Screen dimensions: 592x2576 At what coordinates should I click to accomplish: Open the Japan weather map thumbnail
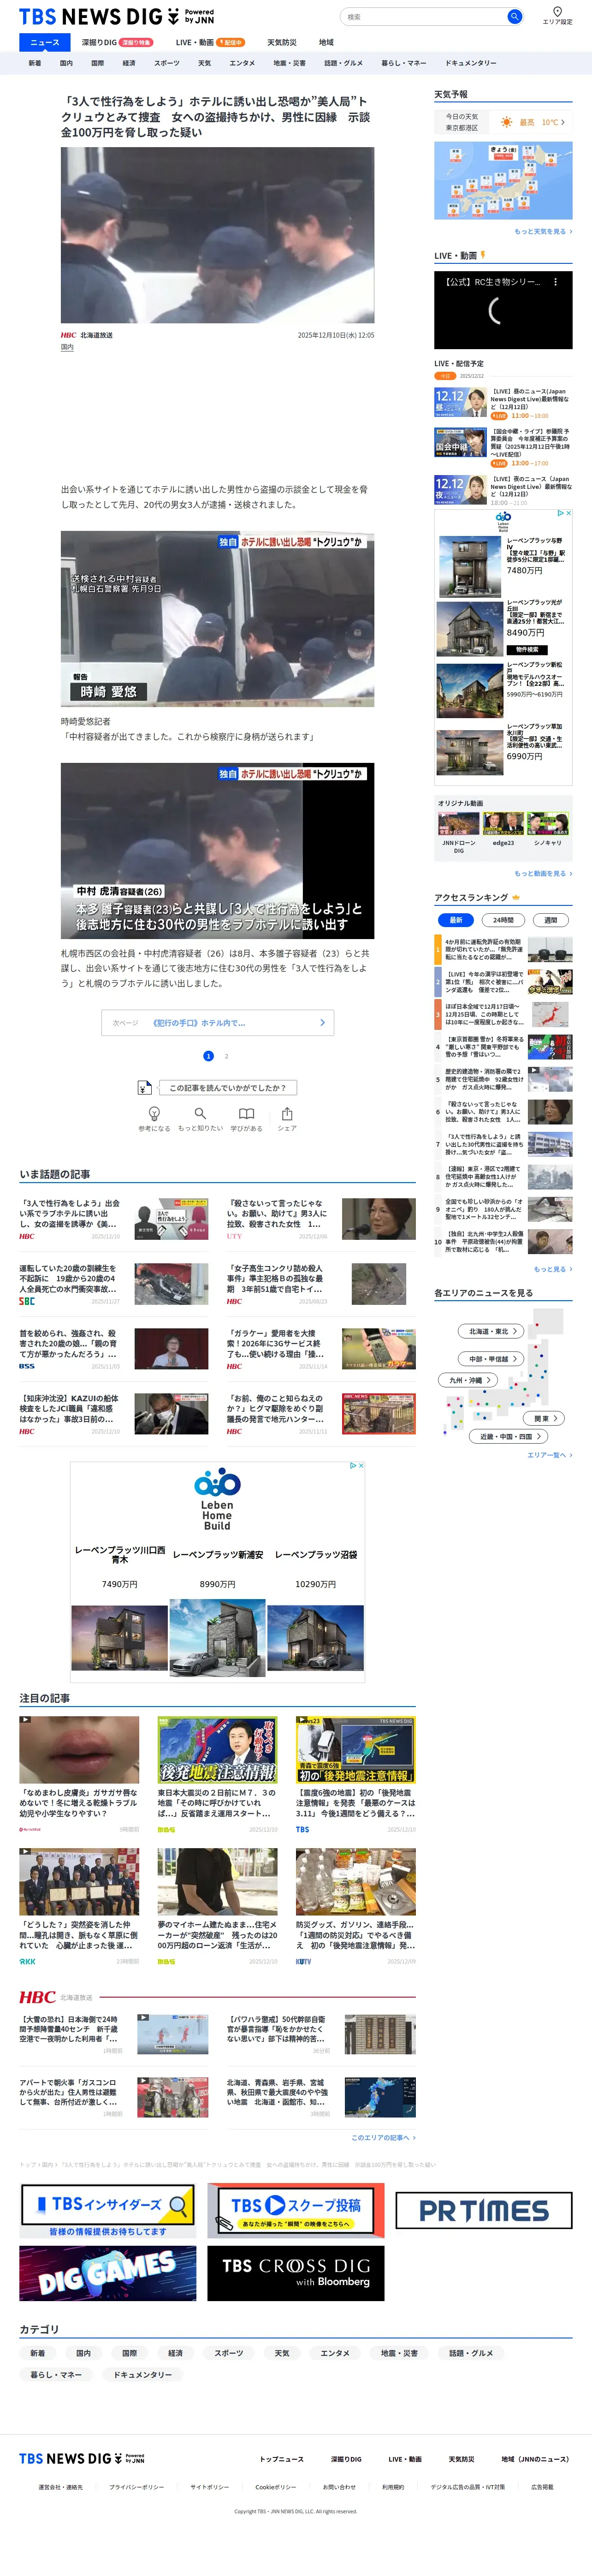click(x=503, y=180)
